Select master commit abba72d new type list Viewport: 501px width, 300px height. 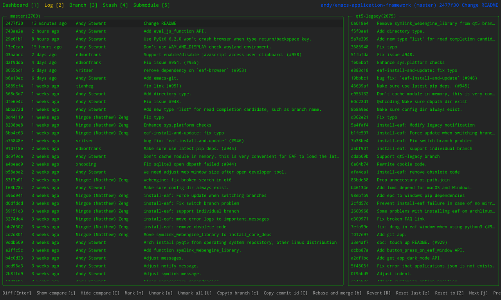click(x=173, y=110)
